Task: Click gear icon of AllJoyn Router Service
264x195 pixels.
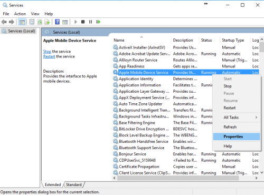Action: click(x=116, y=60)
